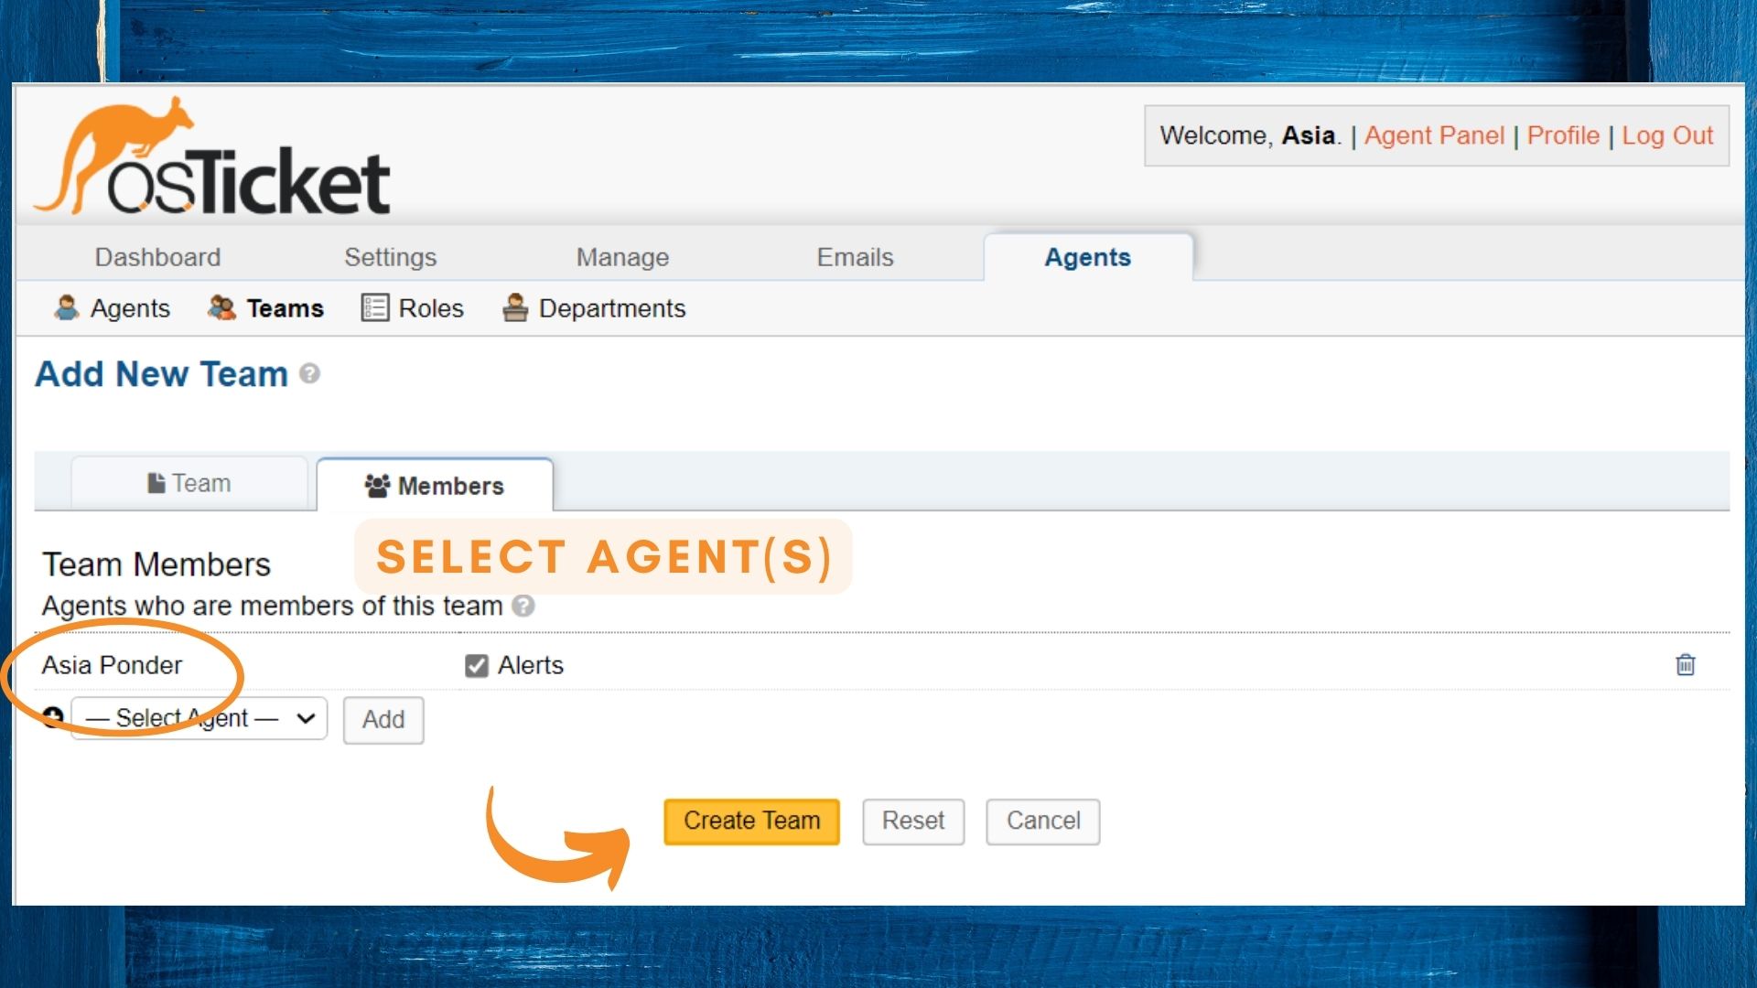Toggle the Alerts checkbox for Asia Ponder
The height and width of the screenshot is (988, 1757).
click(x=476, y=665)
